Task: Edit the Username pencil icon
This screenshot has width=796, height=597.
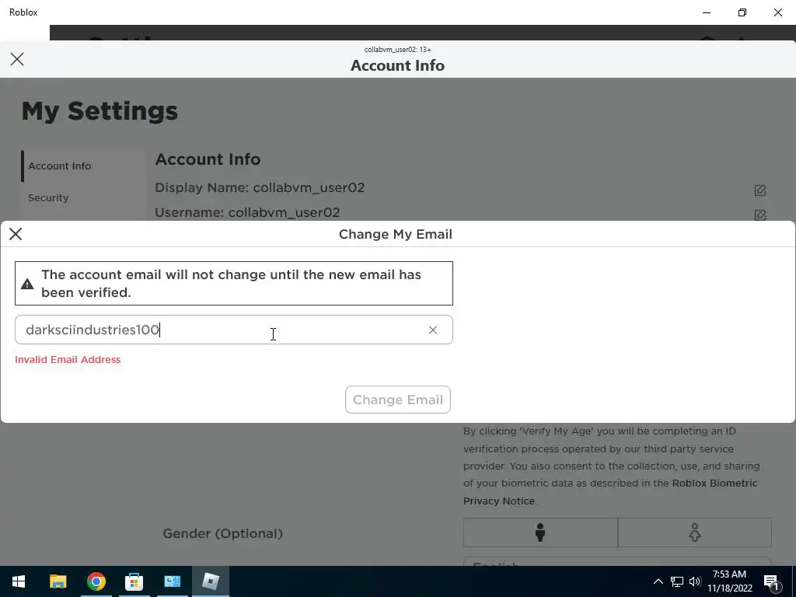Action: click(760, 215)
